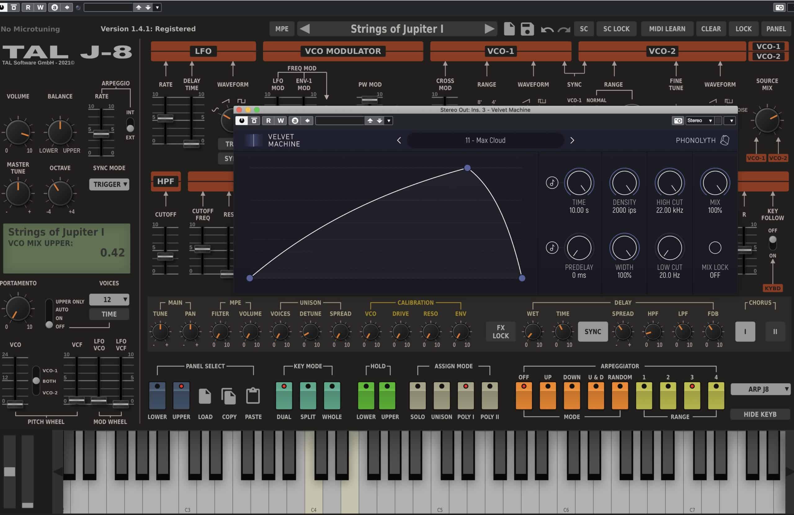This screenshot has width=794, height=515.
Task: Toggle Velvet Machine PREDELAY tempo-sync note icon
Action: [552, 248]
